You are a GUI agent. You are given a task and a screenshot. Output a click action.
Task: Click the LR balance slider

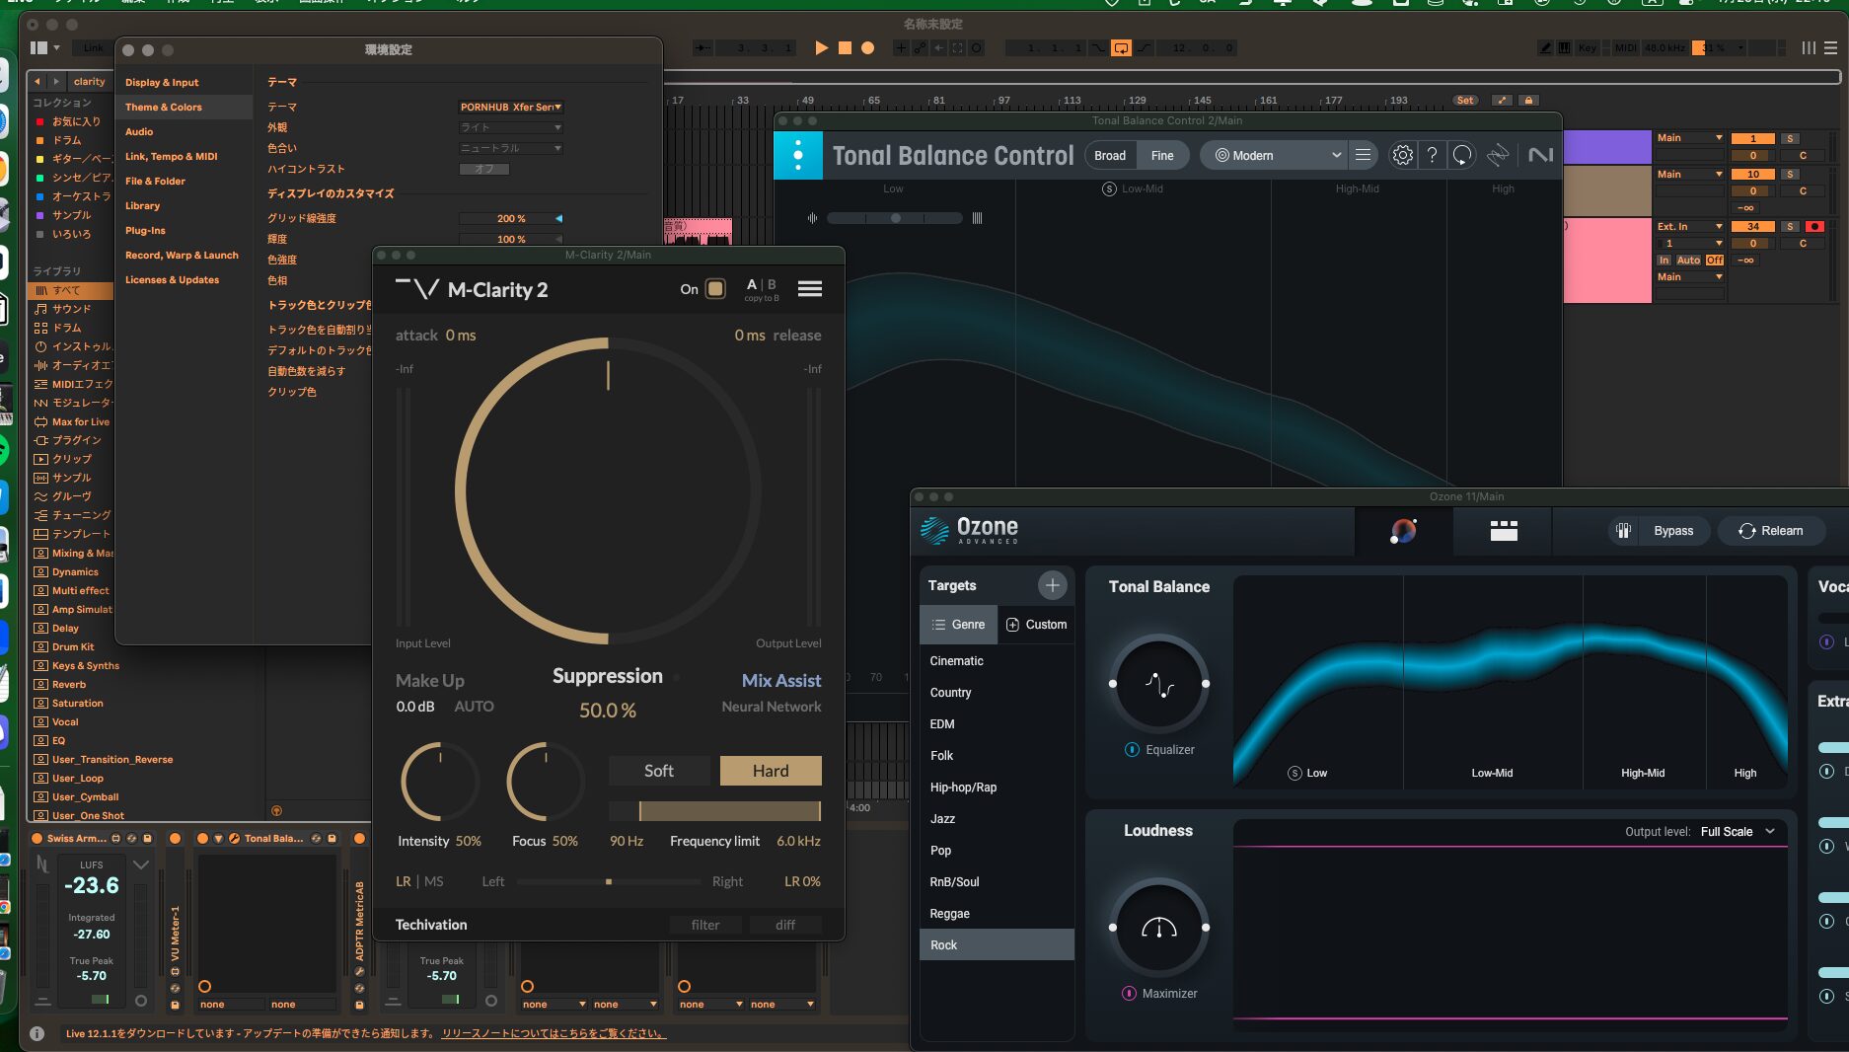click(x=609, y=881)
